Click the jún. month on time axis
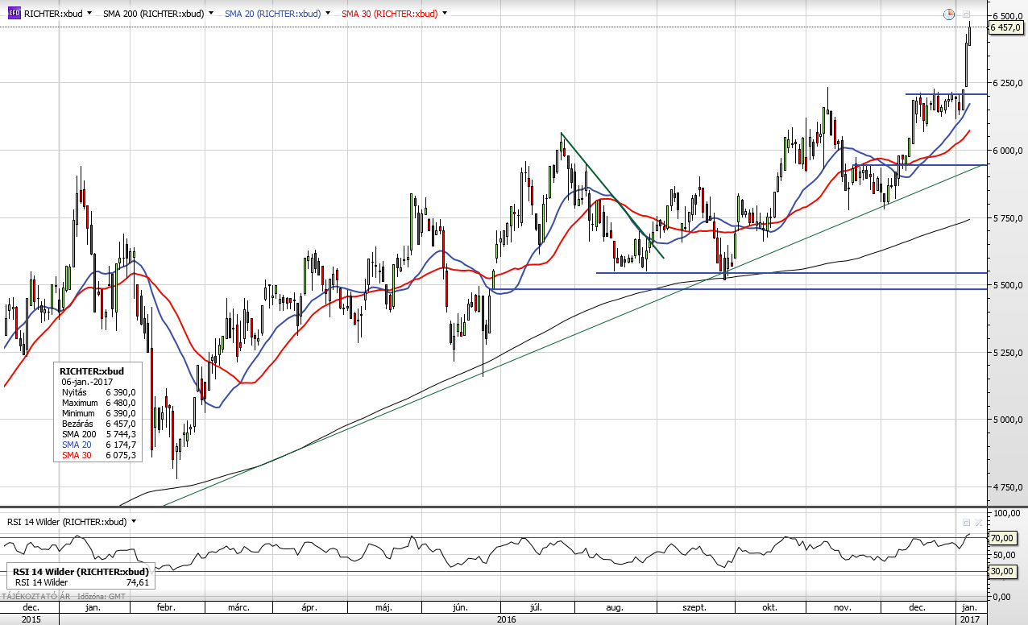The width and height of the screenshot is (1028, 625). point(462,607)
